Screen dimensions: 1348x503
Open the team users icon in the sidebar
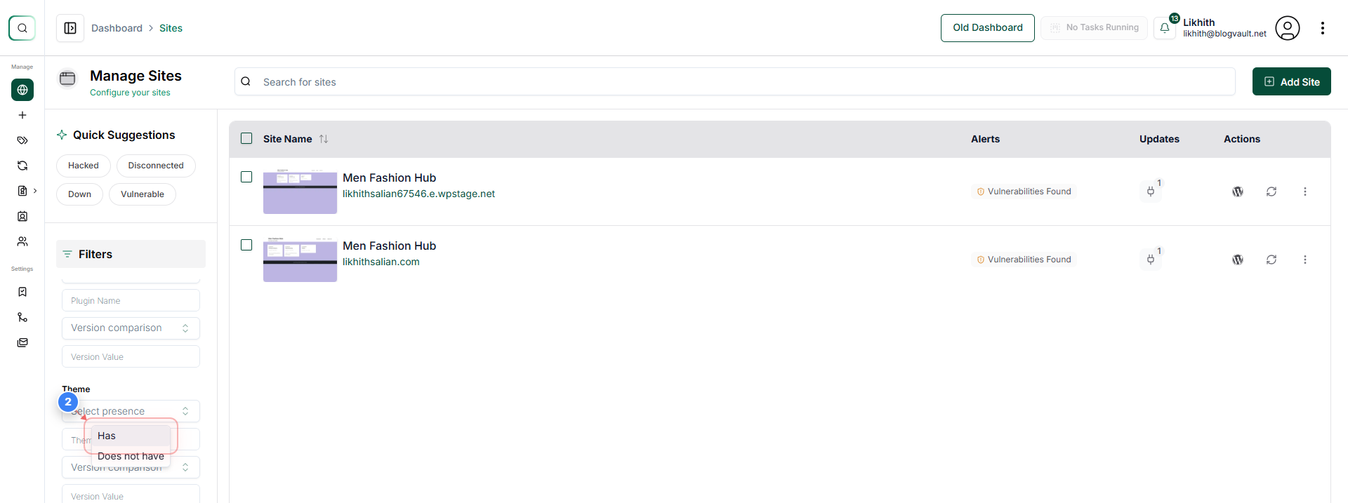pos(22,241)
